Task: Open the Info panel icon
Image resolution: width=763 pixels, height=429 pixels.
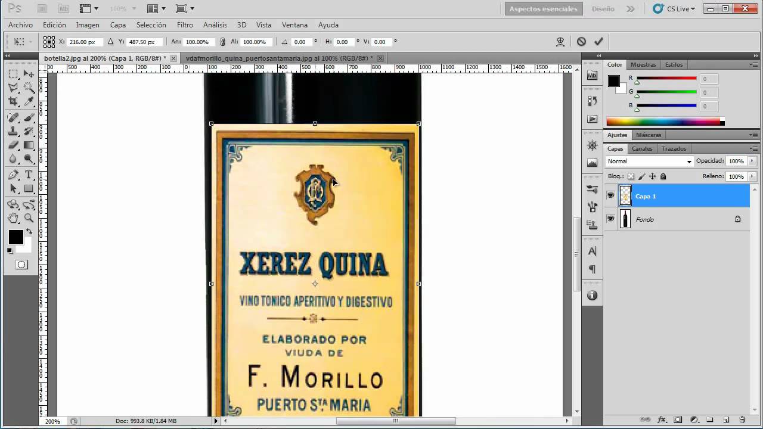Action: 592,296
